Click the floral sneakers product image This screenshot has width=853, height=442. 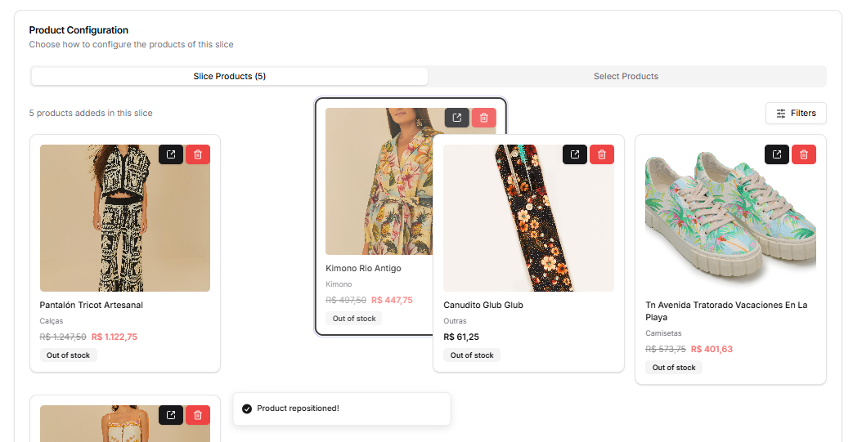pos(730,218)
